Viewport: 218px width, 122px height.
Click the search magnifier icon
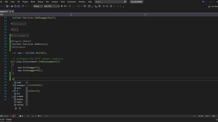(x=125, y=2)
